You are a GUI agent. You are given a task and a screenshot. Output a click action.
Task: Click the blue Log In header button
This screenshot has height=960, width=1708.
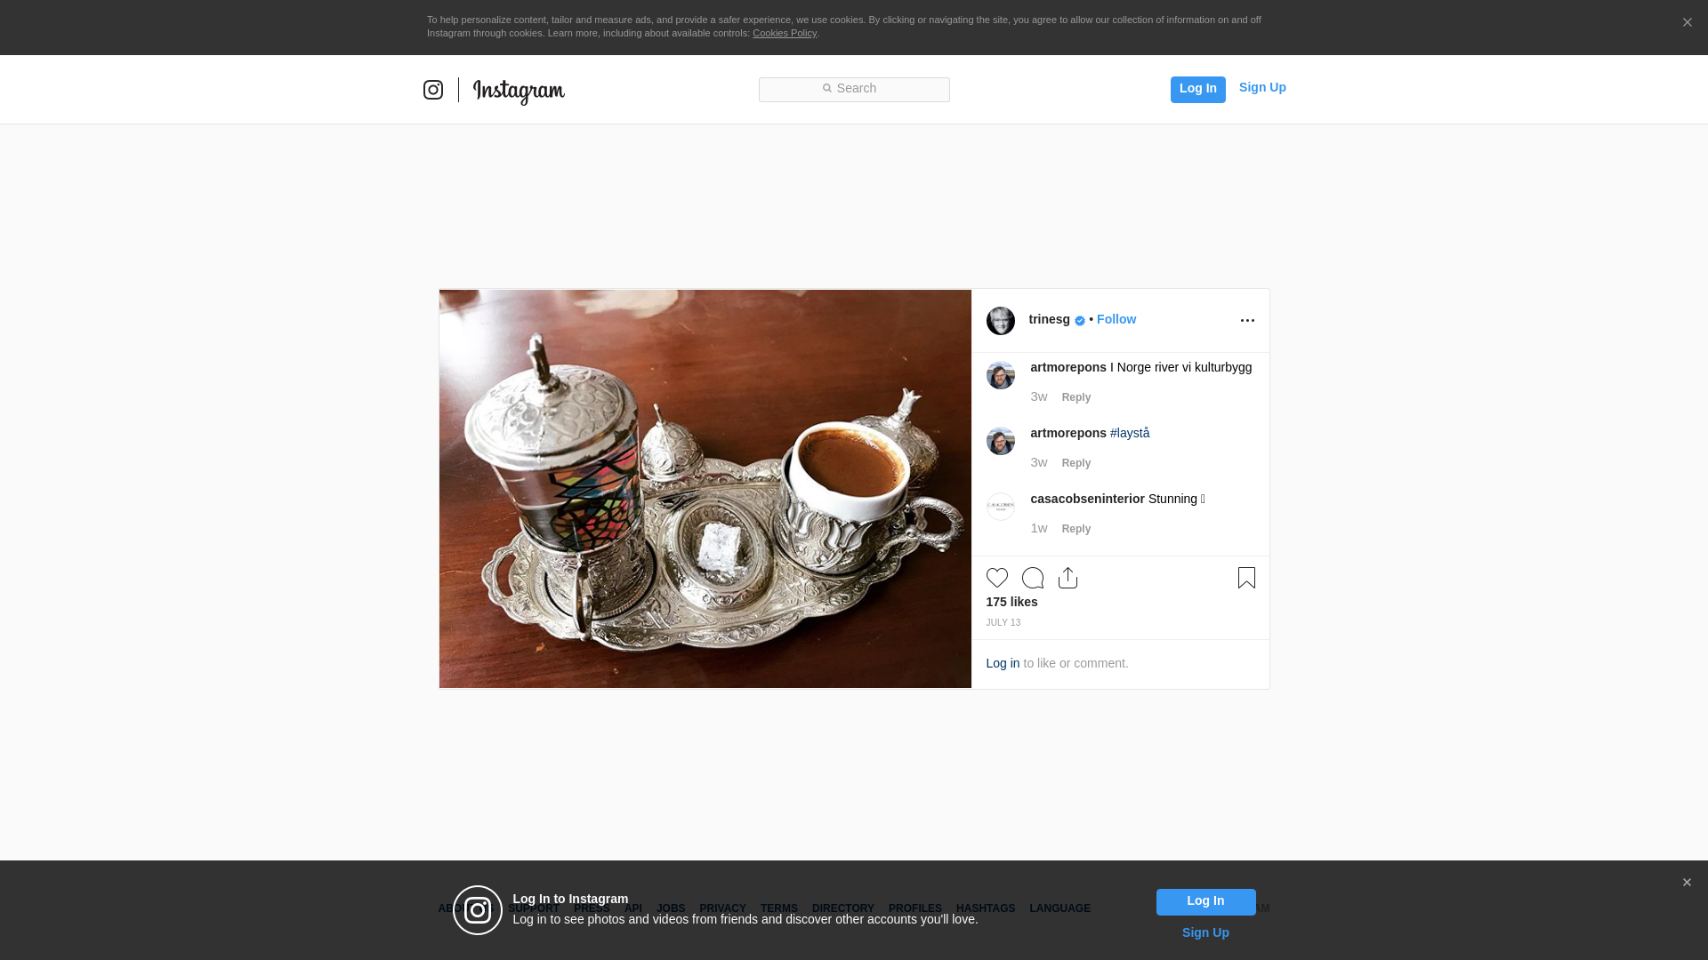point(1197,89)
